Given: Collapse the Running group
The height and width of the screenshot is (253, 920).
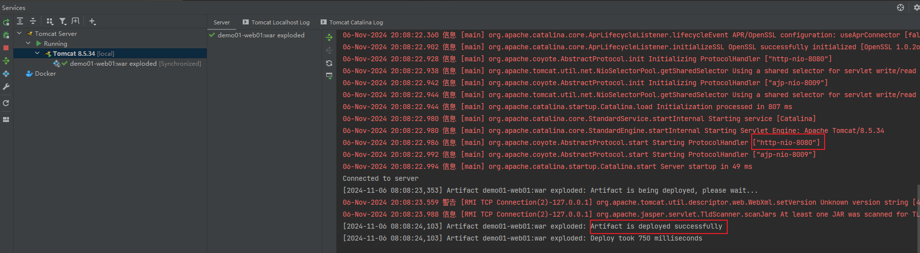Looking at the screenshot, I should (28, 43).
